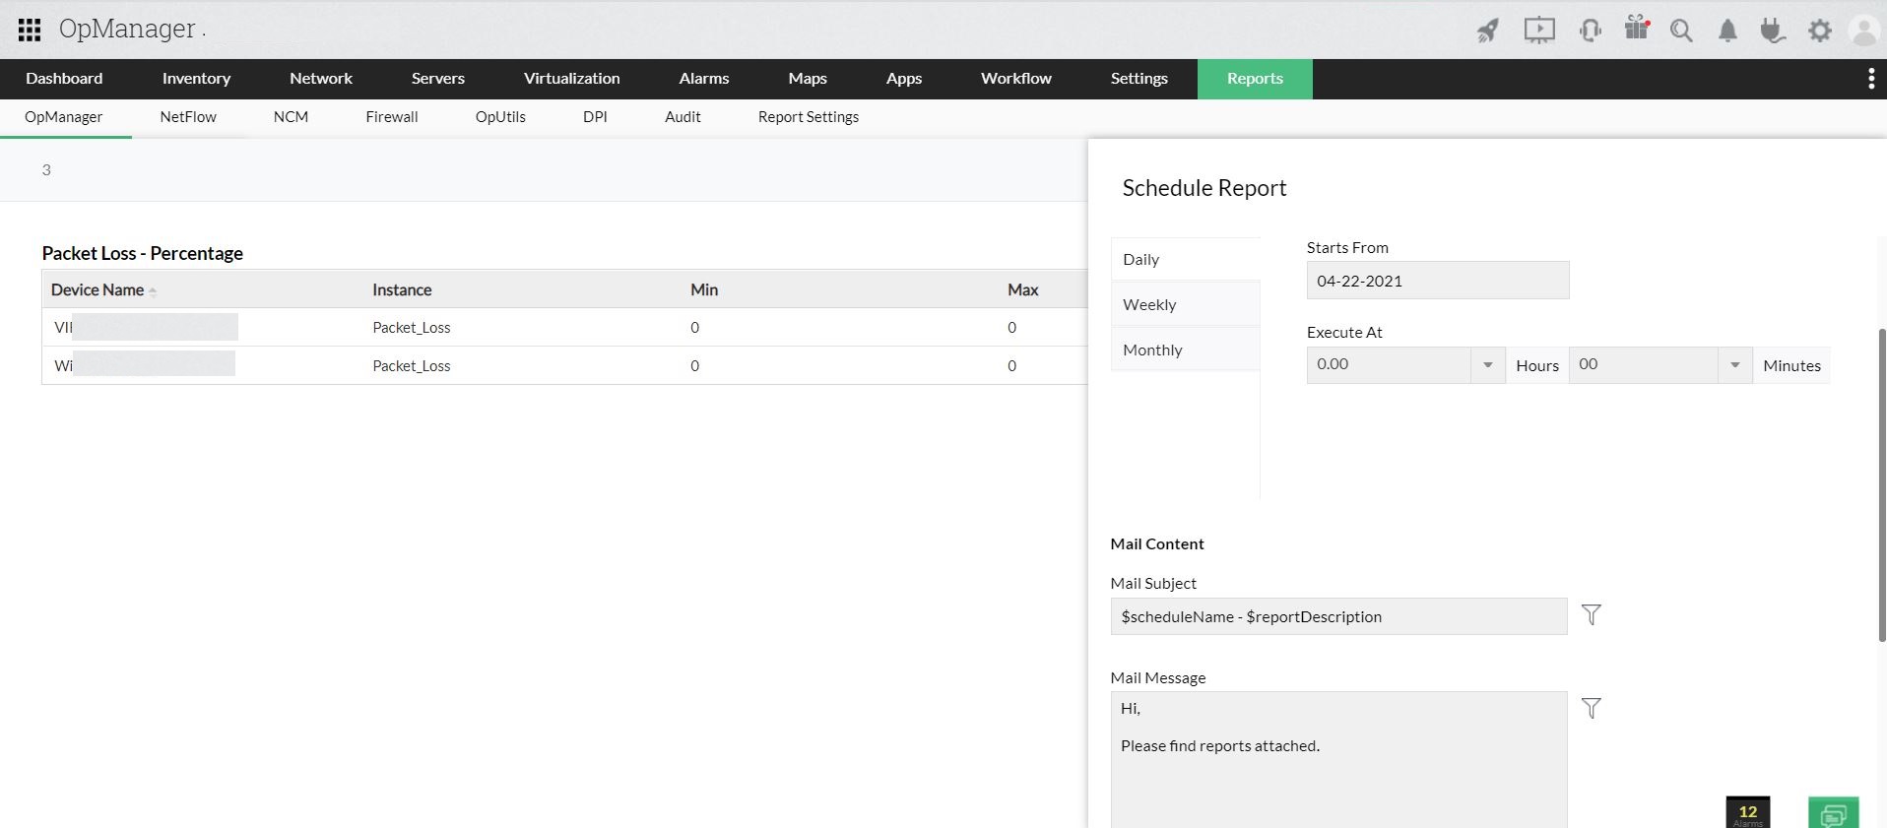Click into the Mail Message text area
Screen dimensions: 1887x828
(x=1338, y=759)
